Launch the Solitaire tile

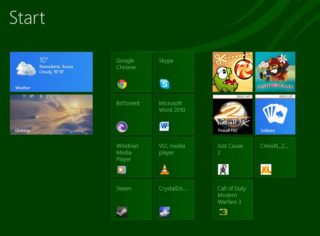(275, 115)
